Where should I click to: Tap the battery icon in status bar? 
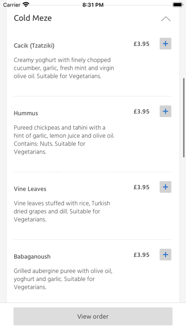178,4
